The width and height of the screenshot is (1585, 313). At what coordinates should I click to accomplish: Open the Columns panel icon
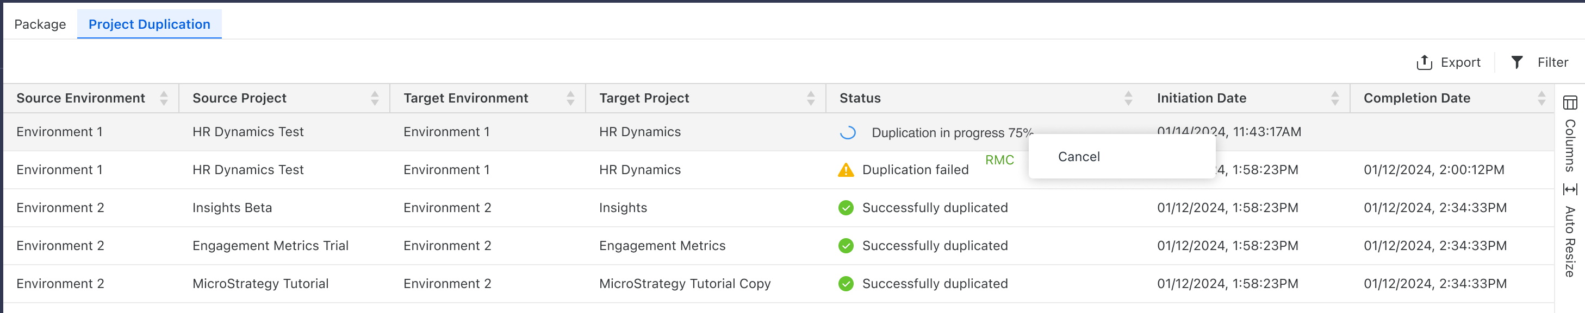click(1570, 103)
